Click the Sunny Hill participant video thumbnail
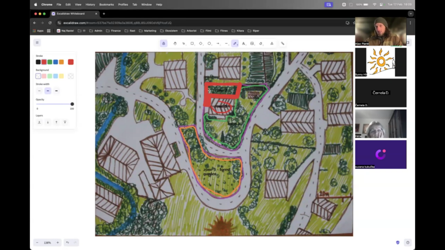Screen dimensions: 445x250 tap(381, 62)
